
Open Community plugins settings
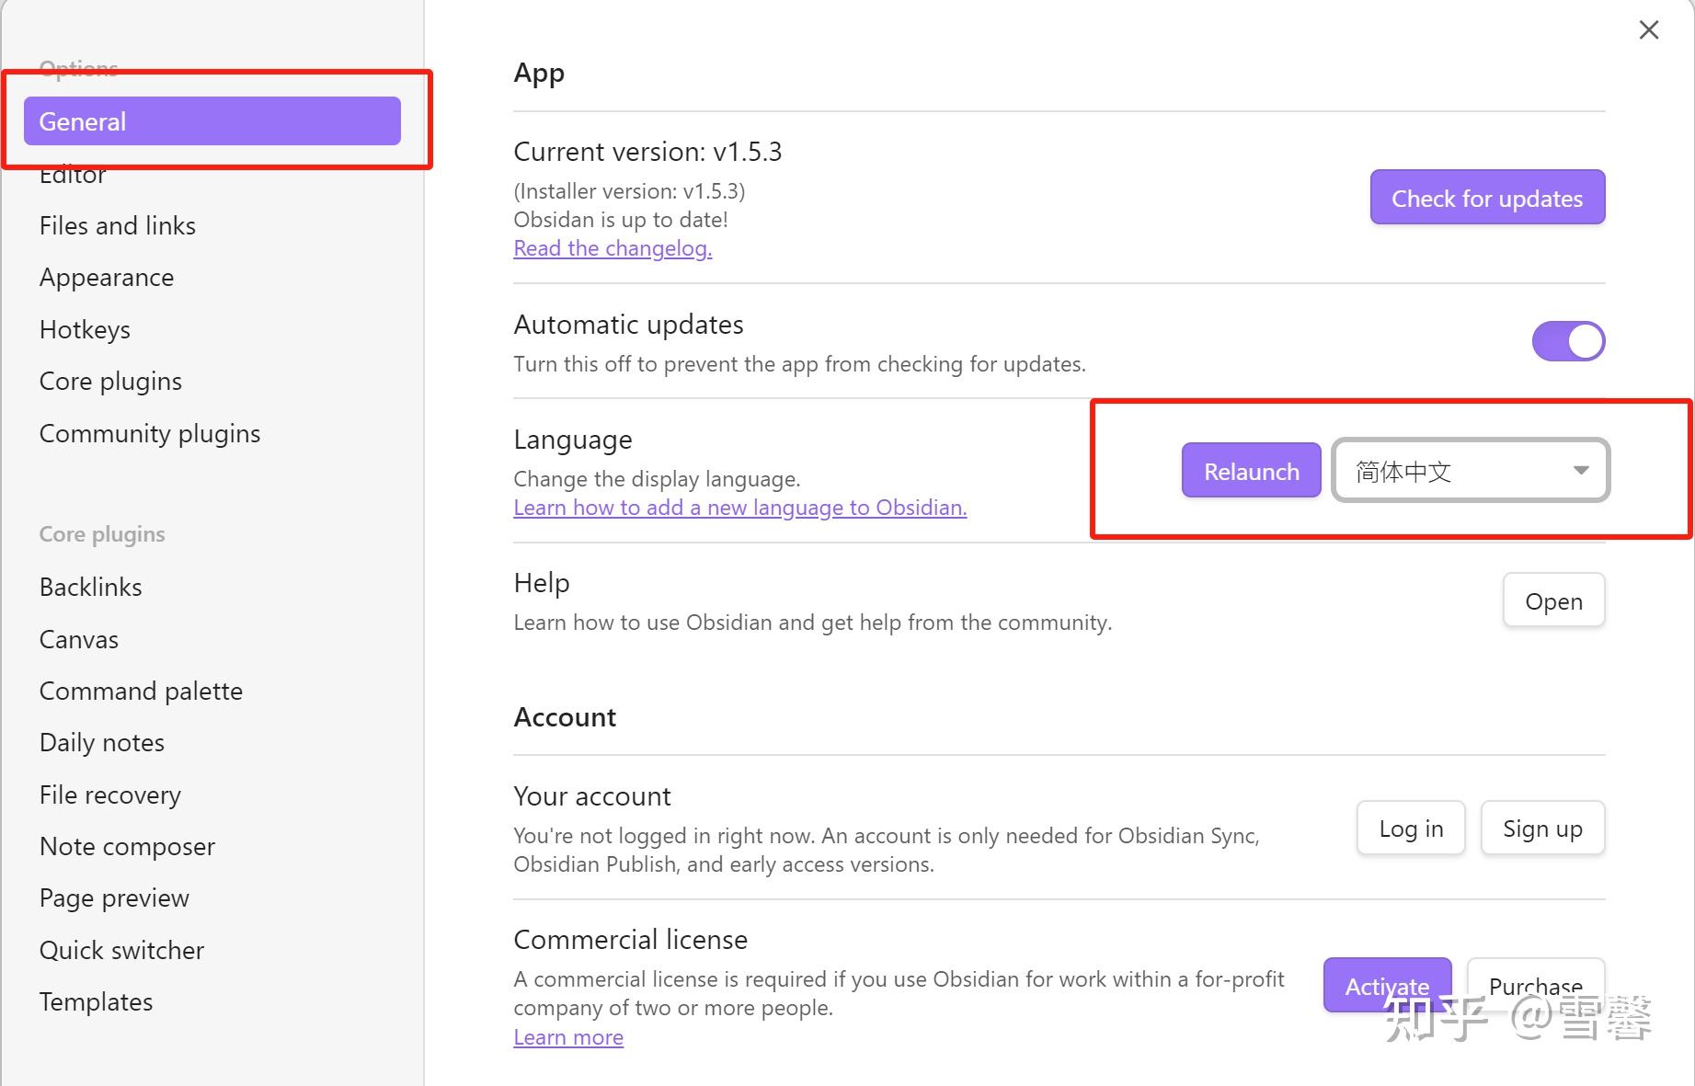coord(150,433)
